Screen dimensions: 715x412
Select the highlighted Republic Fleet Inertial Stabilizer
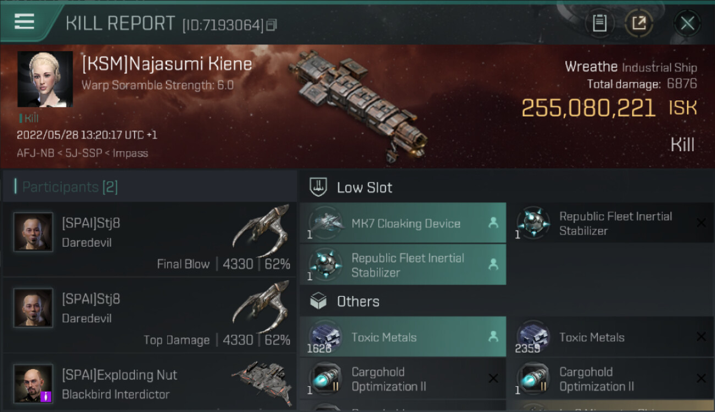[403, 265]
